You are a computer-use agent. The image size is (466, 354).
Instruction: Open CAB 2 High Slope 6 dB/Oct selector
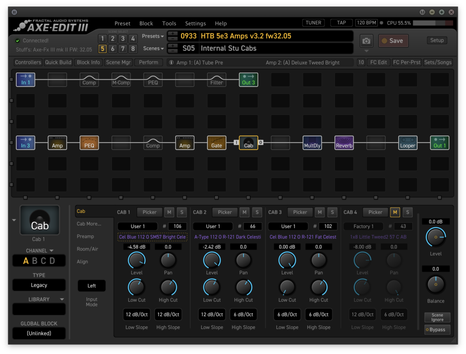(x=243, y=314)
